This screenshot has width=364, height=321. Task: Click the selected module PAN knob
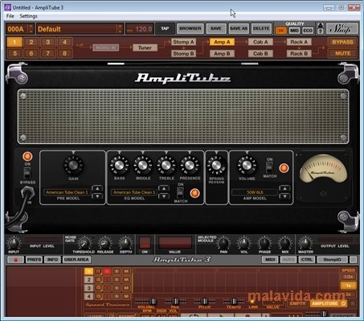(223, 243)
